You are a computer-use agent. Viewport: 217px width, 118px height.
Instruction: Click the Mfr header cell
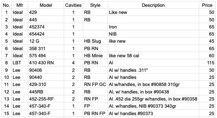coord(20,5)
